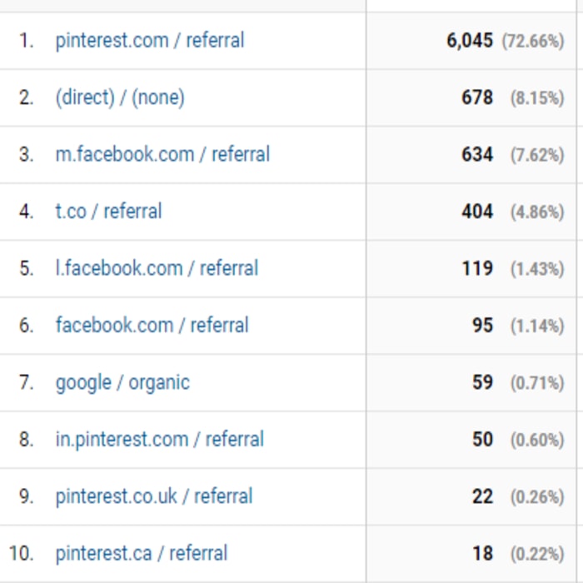Open the pinterest.com / referral source link
This screenshot has height=583, width=583.
150,41
